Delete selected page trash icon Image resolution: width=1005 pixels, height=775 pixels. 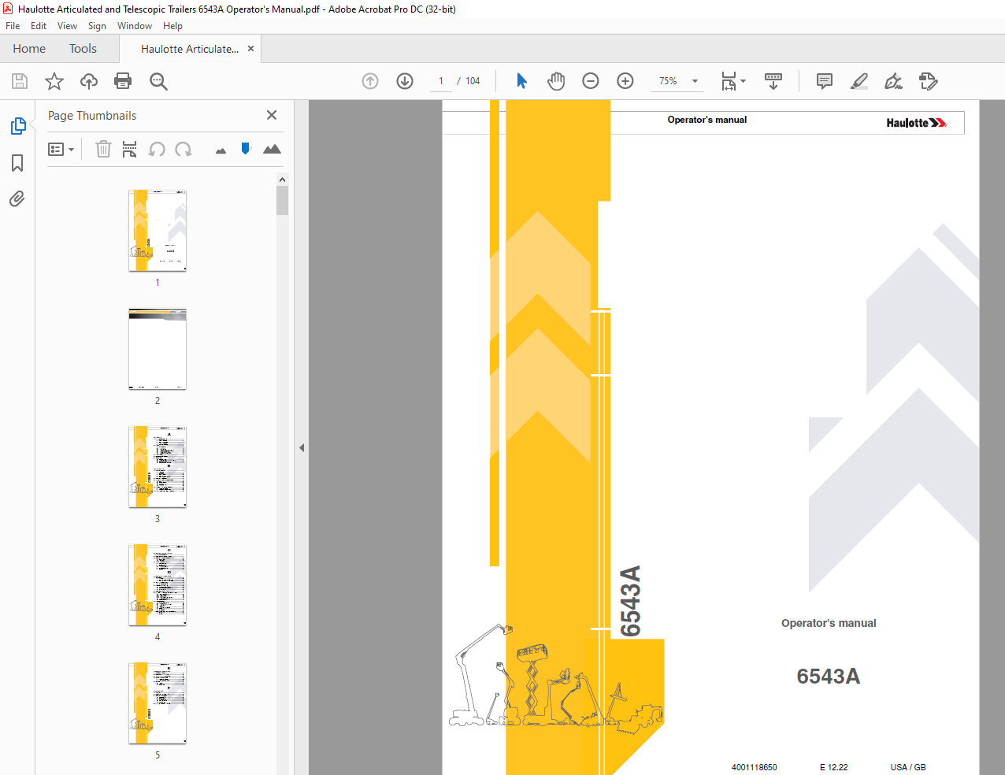[x=103, y=149]
